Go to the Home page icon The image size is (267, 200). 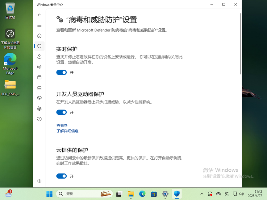[39, 36]
